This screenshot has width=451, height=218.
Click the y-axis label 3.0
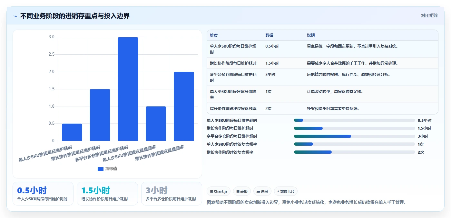tap(52, 37)
